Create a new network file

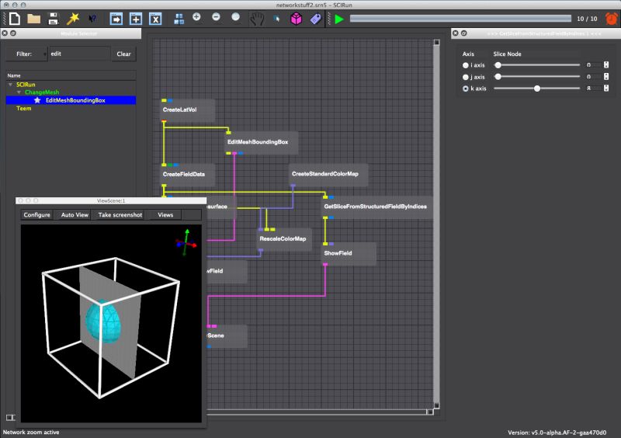[15, 19]
